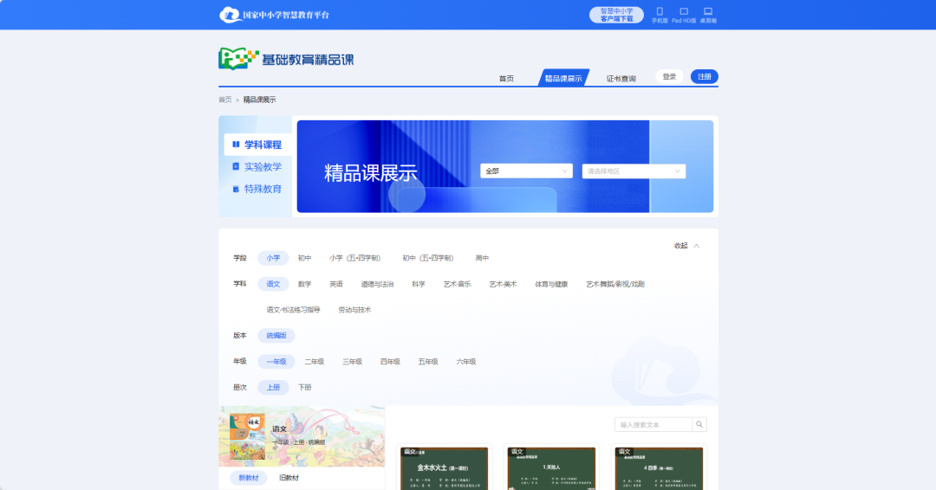Select the 艺术·美术 subject filter

point(504,284)
